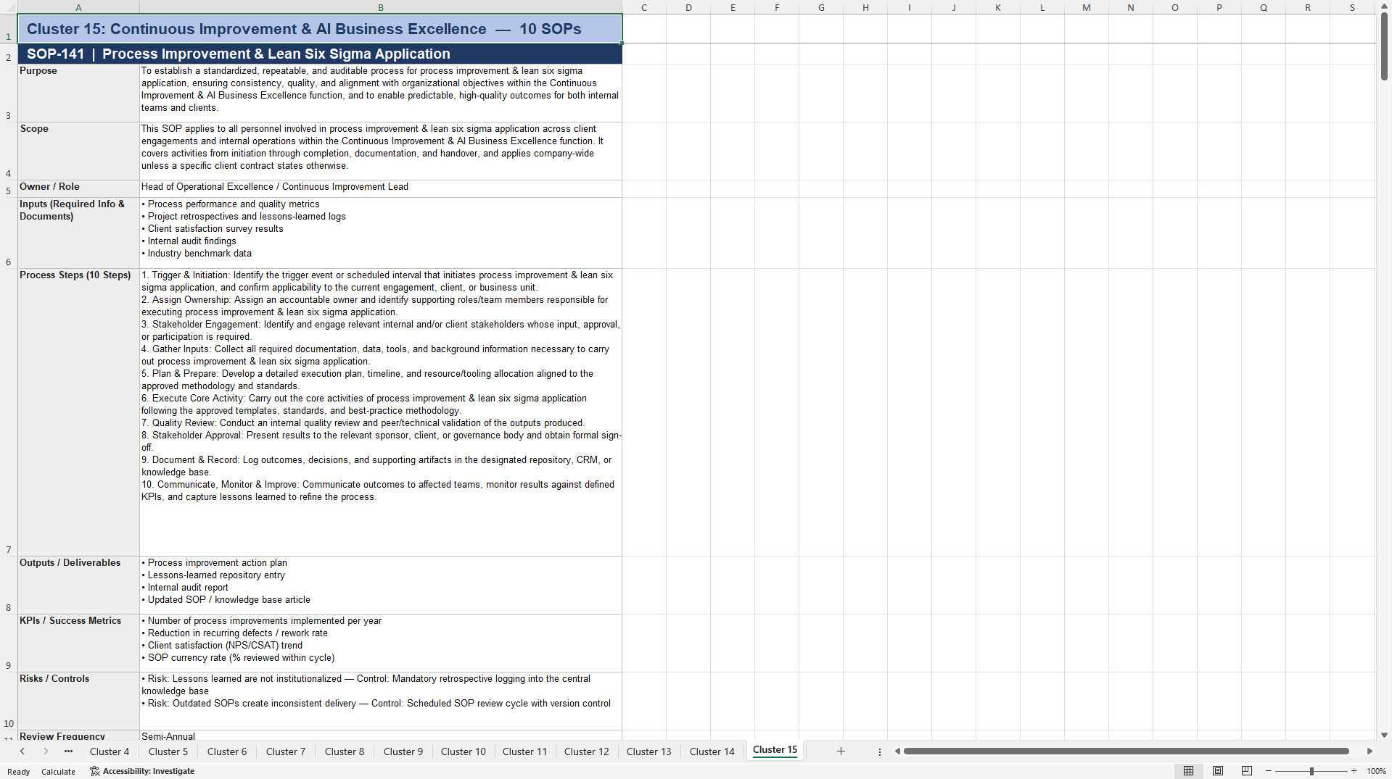Select the Owner / Role label cell
1392x779 pixels.
pos(78,188)
